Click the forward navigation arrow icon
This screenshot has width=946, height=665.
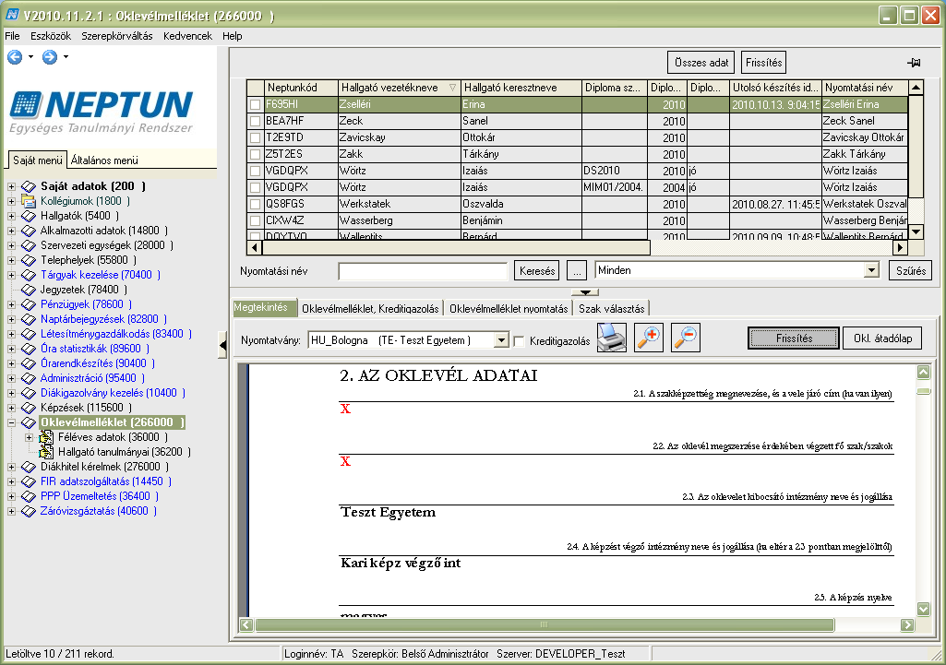[50, 57]
